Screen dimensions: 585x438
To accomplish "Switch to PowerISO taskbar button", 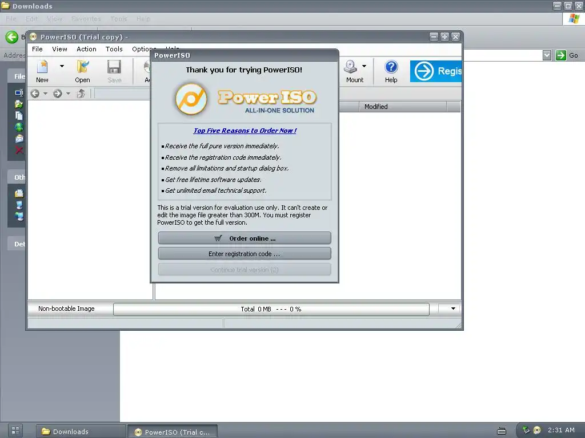I will coord(173,432).
